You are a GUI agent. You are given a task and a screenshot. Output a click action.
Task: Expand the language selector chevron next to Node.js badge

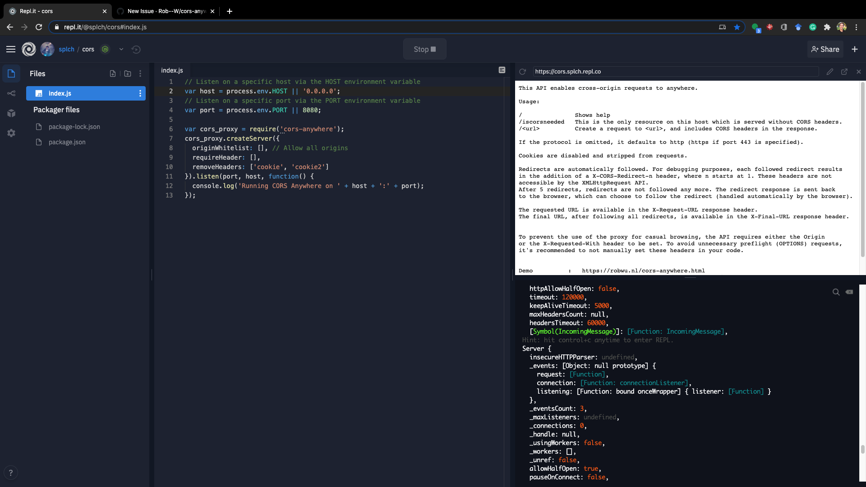(121, 50)
